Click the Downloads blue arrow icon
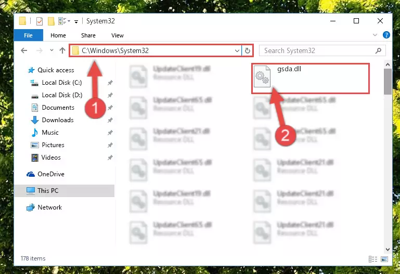The width and height of the screenshot is (400, 274). tap(35, 120)
